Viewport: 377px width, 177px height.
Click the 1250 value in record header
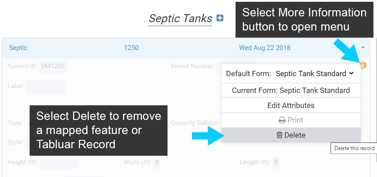[x=131, y=47]
